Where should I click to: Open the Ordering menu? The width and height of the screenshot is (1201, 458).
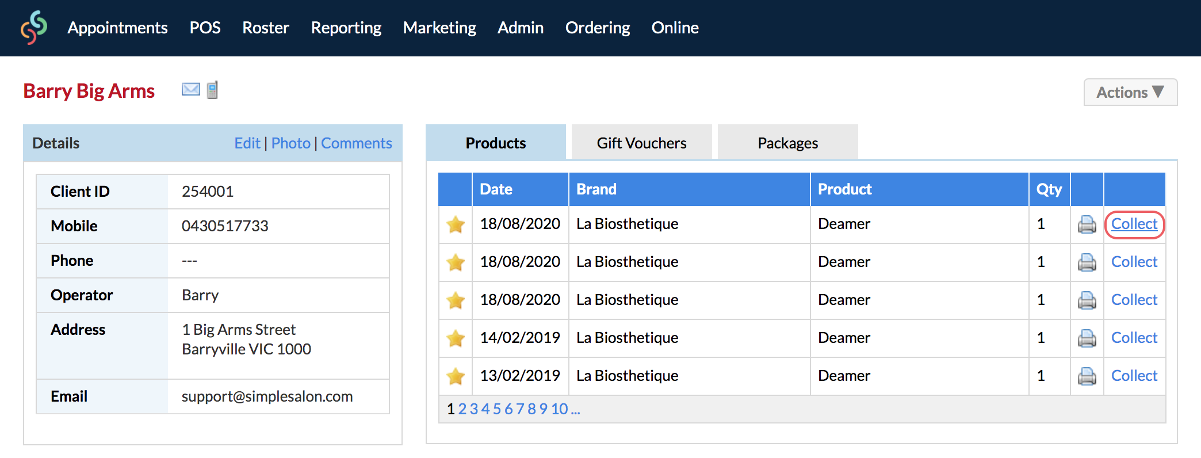click(598, 28)
